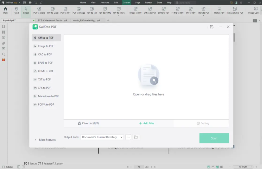Image resolution: width=262 pixels, height=169 pixels.
Task: Click the Flatten PDF tool
Action: (219, 10)
